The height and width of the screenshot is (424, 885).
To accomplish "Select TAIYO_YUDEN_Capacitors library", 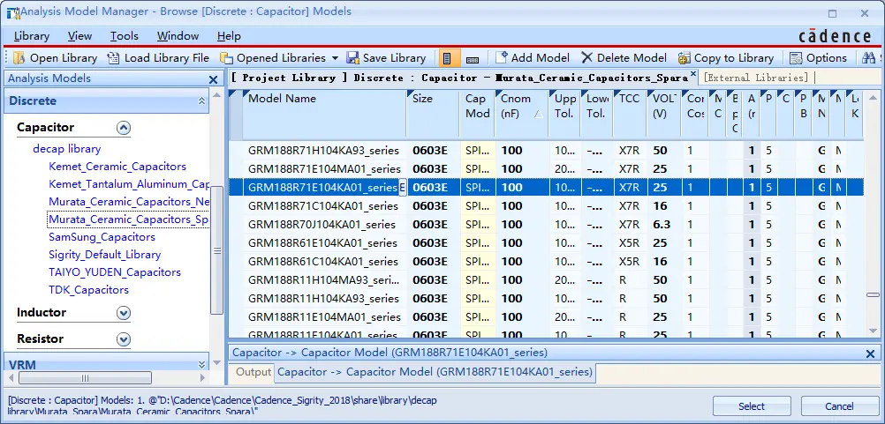I will tap(115, 272).
